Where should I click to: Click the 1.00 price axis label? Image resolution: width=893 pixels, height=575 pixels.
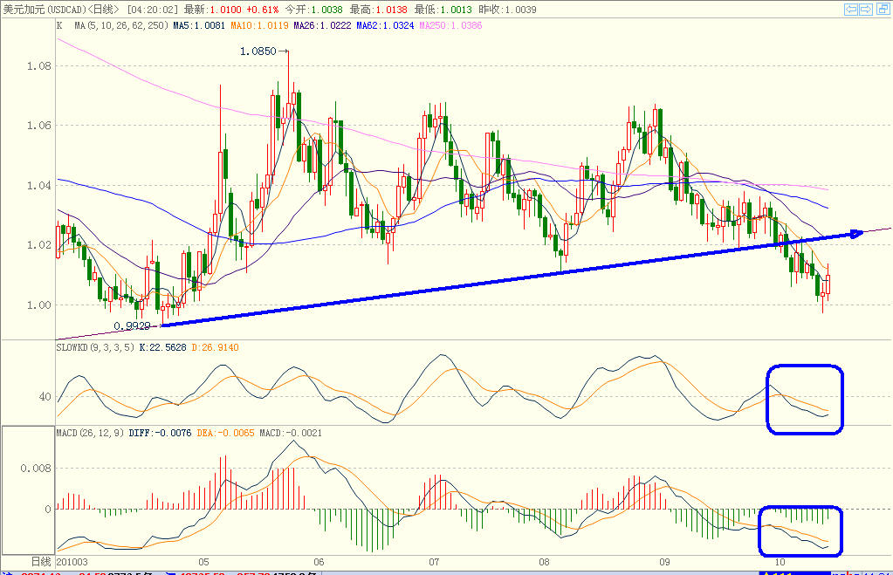[39, 305]
